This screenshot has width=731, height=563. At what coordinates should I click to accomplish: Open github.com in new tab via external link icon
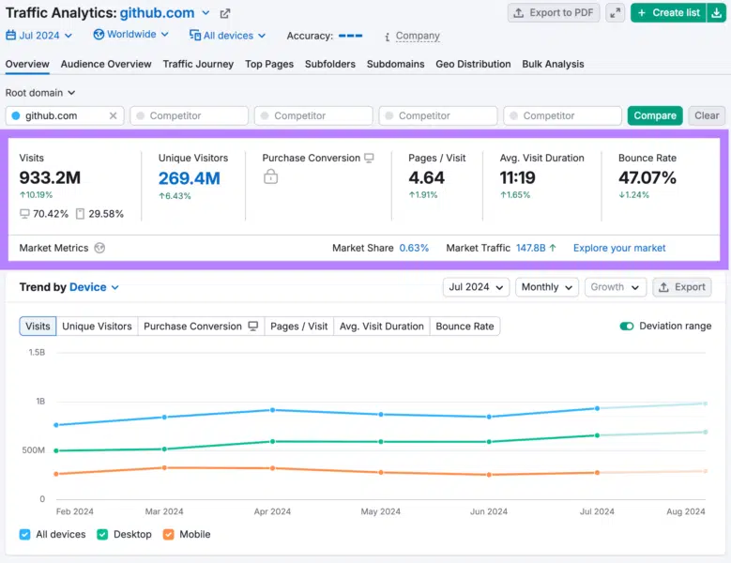tap(225, 13)
